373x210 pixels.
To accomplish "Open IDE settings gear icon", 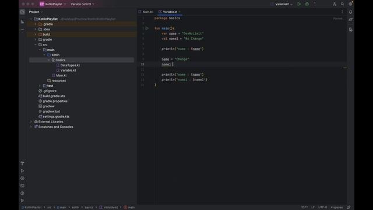I will [x=350, y=4].
